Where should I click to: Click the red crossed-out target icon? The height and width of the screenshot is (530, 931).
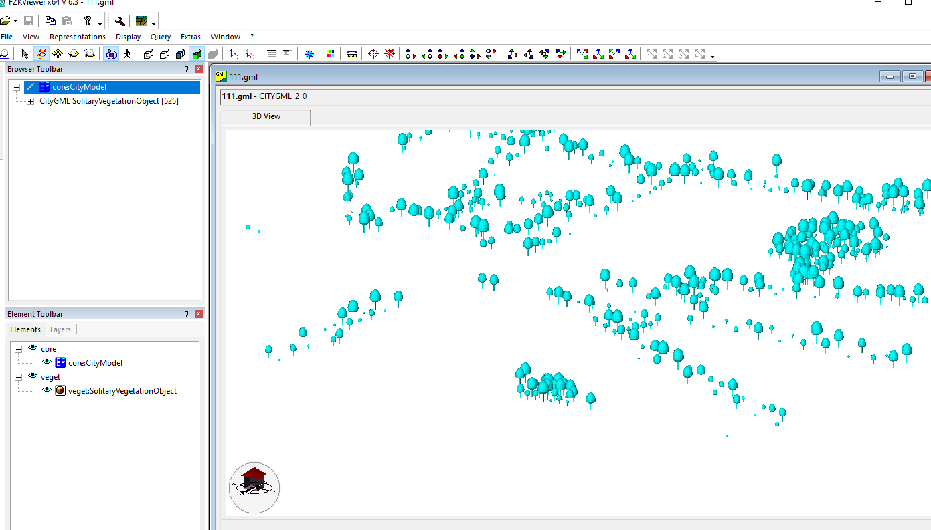(390, 54)
